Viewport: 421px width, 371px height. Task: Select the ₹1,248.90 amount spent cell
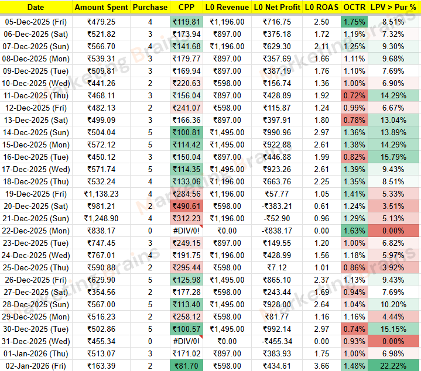click(101, 218)
